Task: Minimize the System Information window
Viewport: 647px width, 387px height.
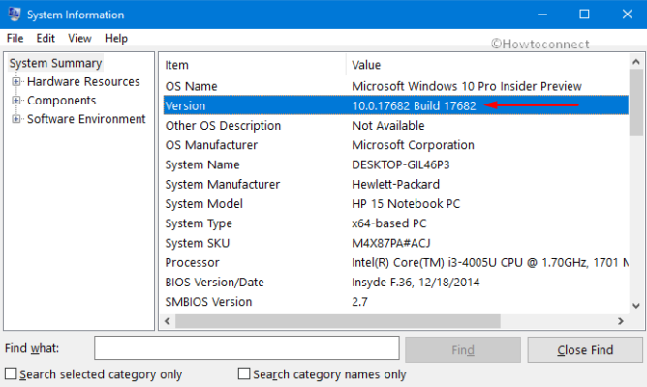Action: (542, 15)
